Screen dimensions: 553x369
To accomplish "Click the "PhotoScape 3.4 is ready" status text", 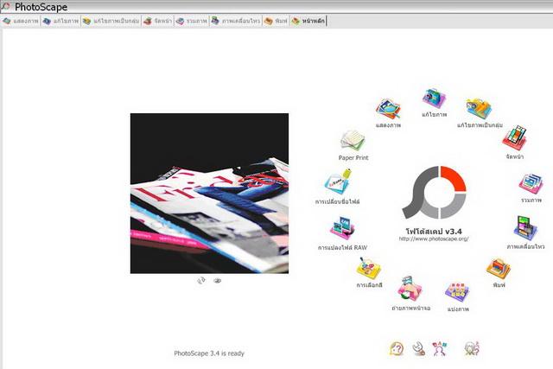I will point(209,353).
